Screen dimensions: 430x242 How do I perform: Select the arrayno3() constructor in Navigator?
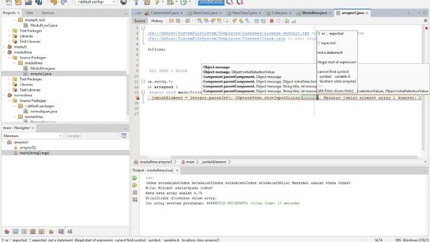28,148
